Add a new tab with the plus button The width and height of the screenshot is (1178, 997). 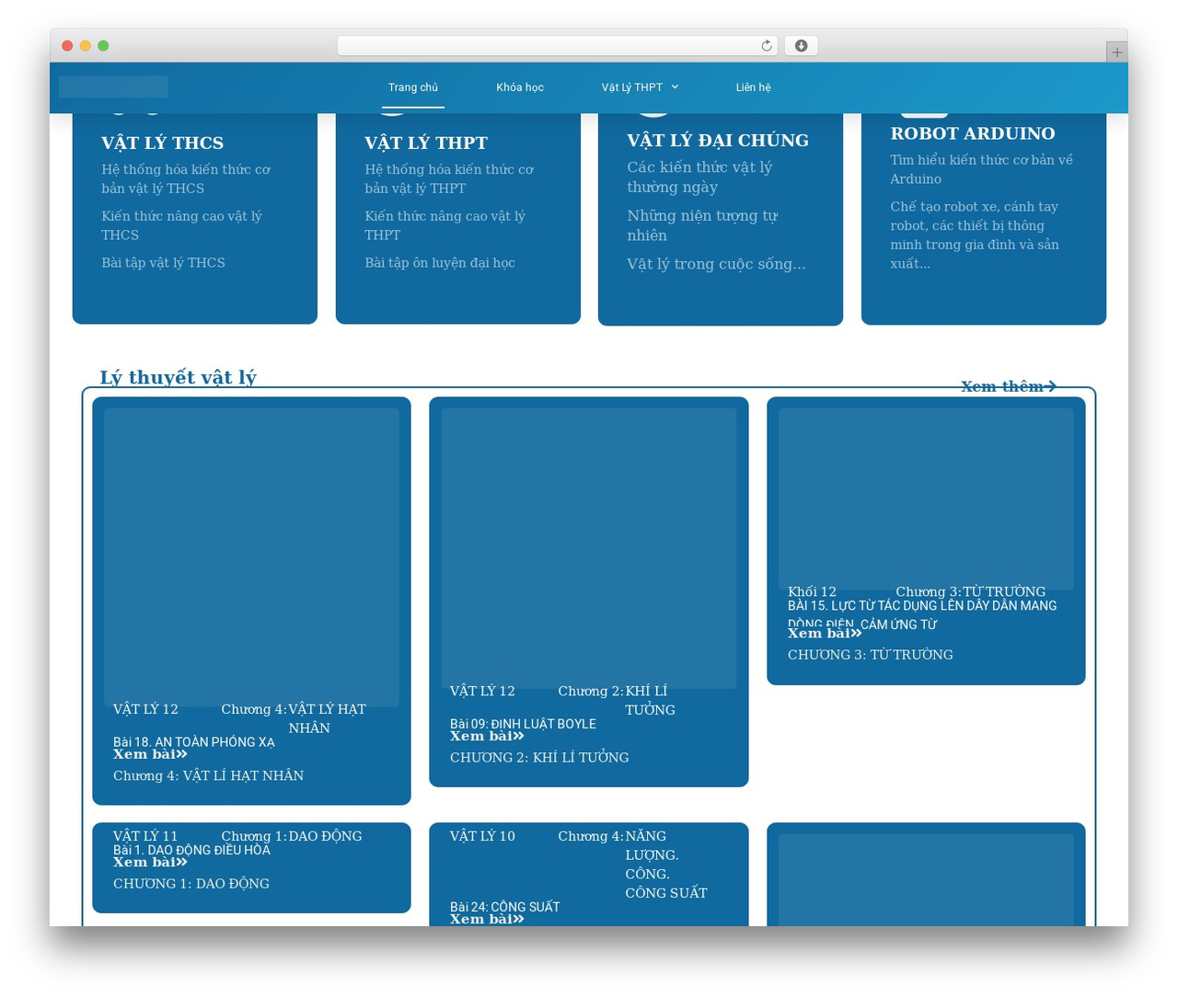click(x=1116, y=52)
